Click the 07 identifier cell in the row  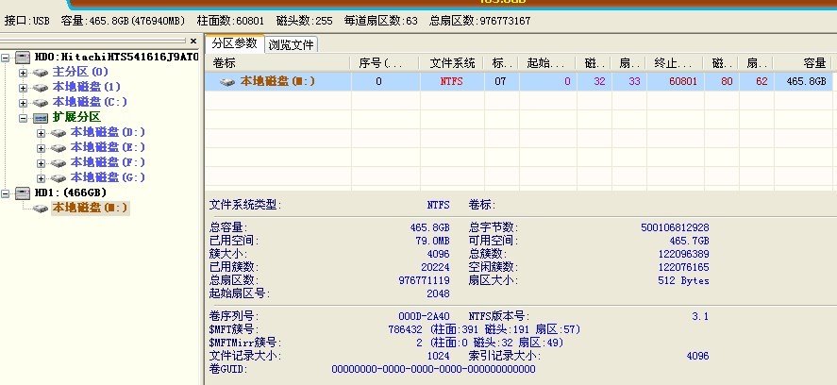click(x=499, y=82)
